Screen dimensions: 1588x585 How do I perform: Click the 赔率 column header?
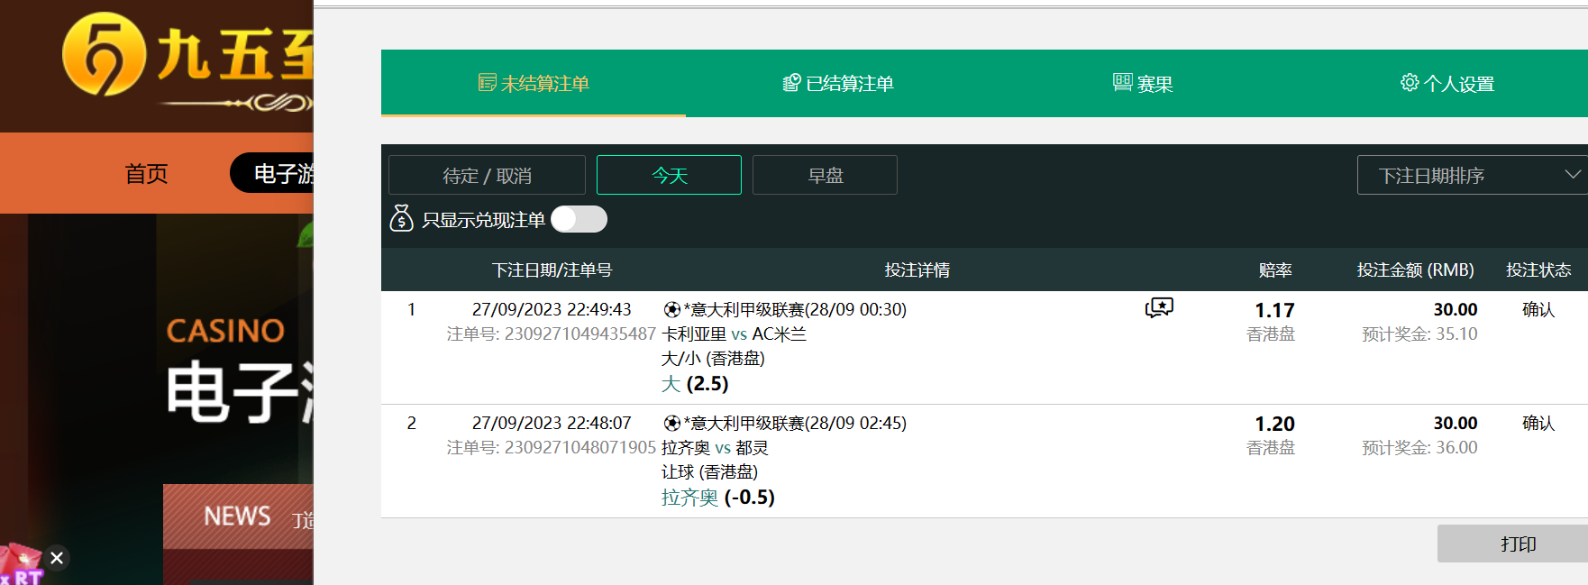coord(1275,270)
